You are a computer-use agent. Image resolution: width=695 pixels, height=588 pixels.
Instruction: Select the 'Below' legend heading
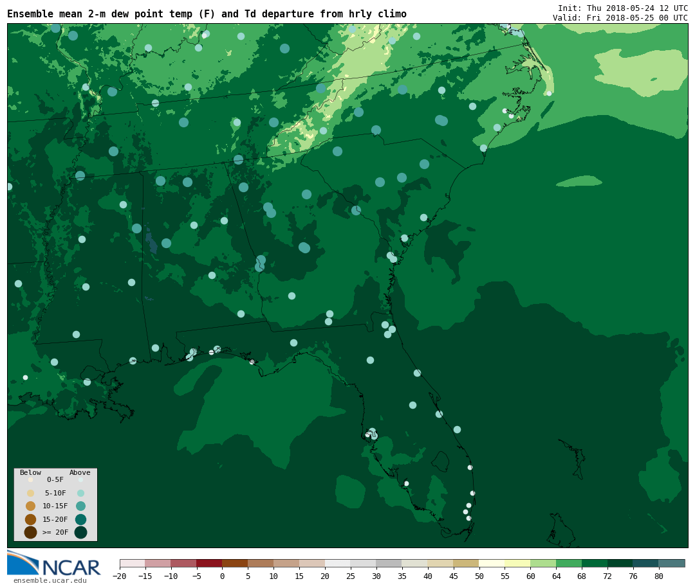click(x=31, y=472)
